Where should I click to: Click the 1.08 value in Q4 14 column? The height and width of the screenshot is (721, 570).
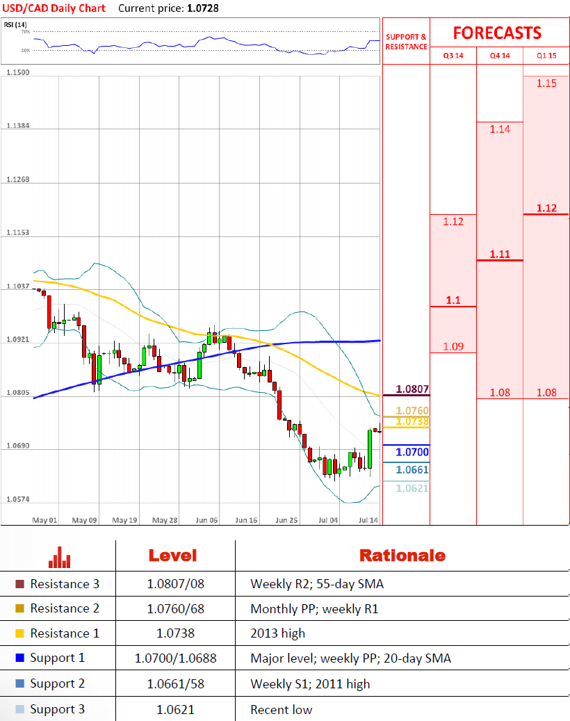500,392
